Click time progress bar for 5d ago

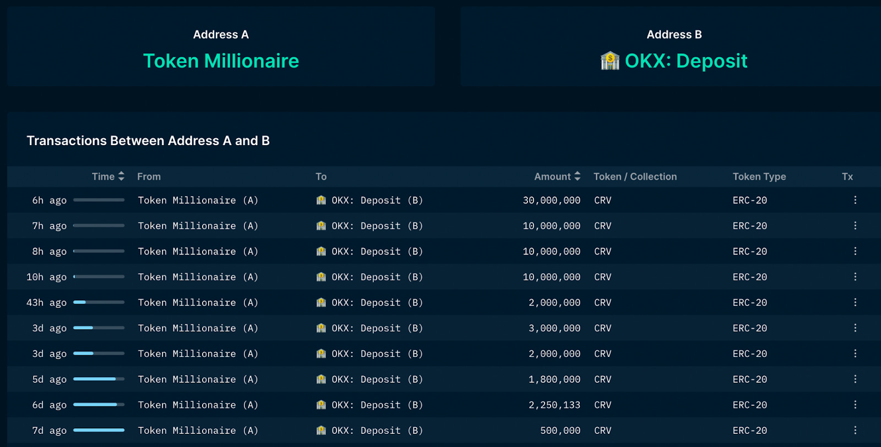pos(99,379)
